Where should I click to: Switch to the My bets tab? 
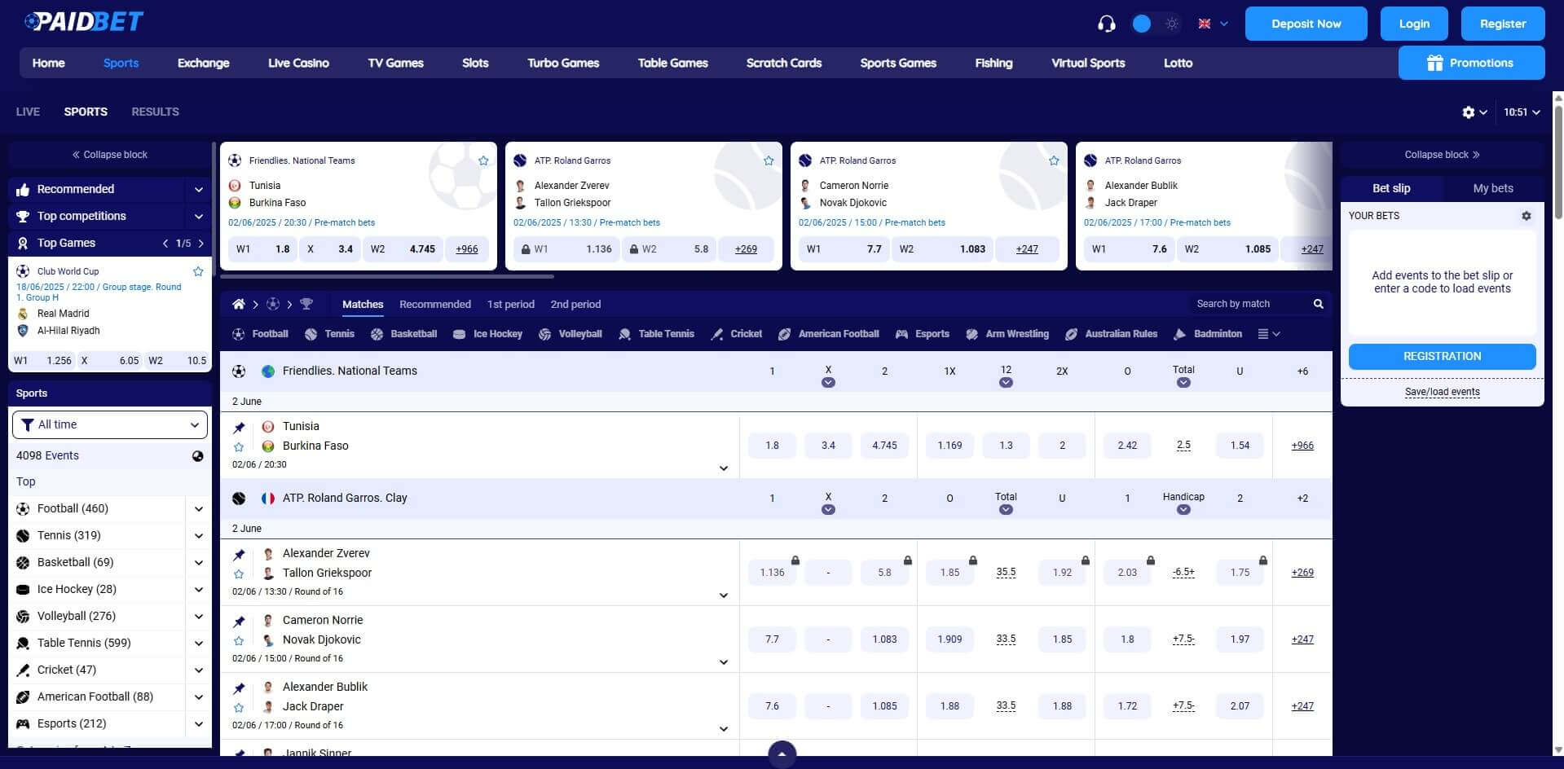click(x=1491, y=187)
